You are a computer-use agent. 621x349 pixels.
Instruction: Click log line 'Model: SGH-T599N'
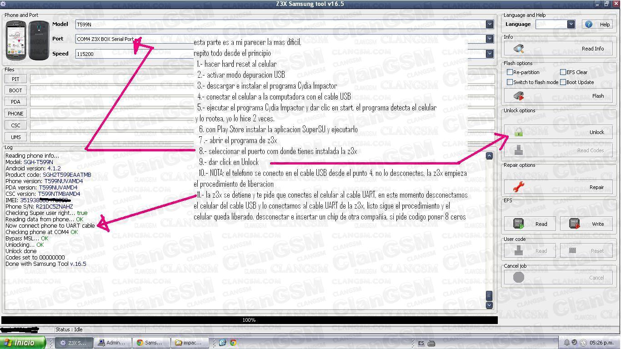pos(29,162)
